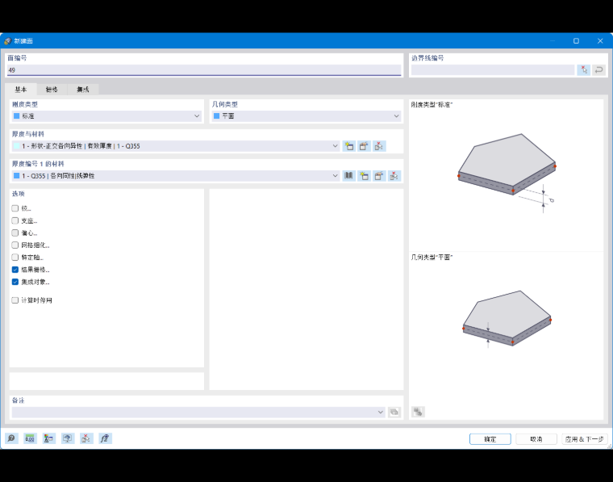Click the blue color square beside 1 - Q355 material

tap(17, 176)
